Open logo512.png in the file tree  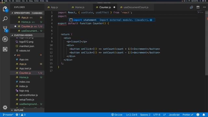point(27,42)
